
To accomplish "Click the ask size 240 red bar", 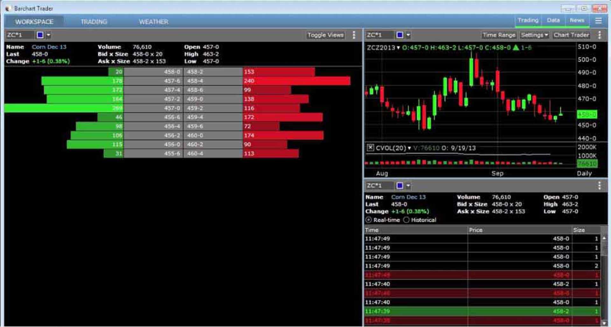I will (297, 81).
